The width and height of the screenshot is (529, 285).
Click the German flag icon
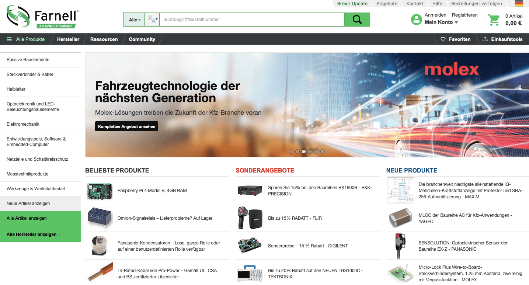point(519,3)
